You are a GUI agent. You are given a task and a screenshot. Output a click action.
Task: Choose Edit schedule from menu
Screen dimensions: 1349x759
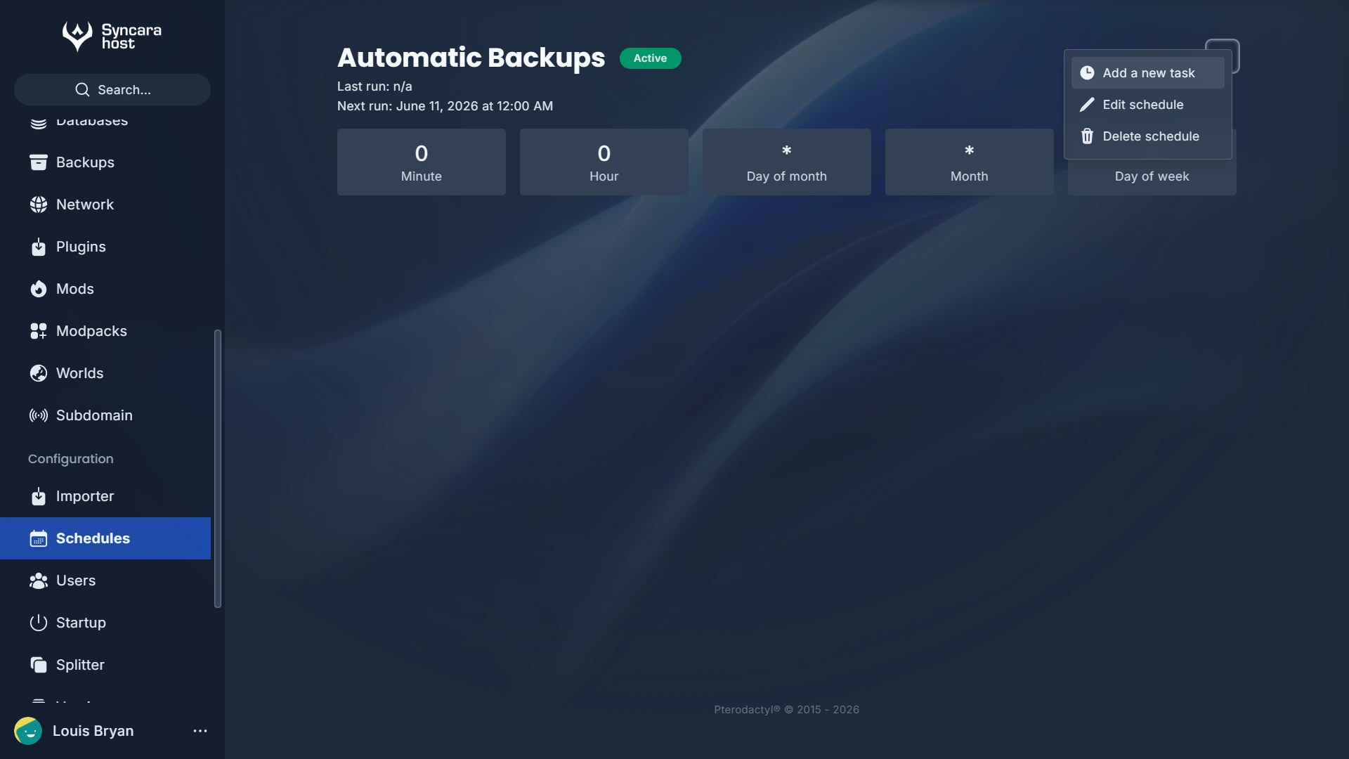1148,105
